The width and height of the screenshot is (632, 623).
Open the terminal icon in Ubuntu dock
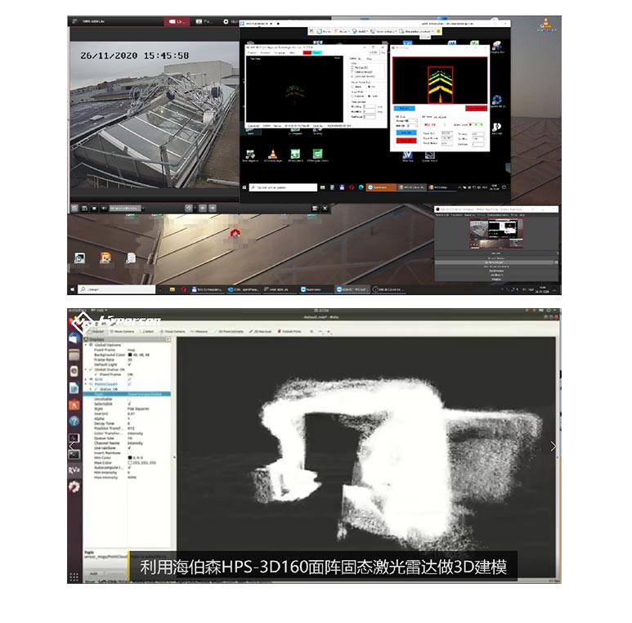[74, 454]
